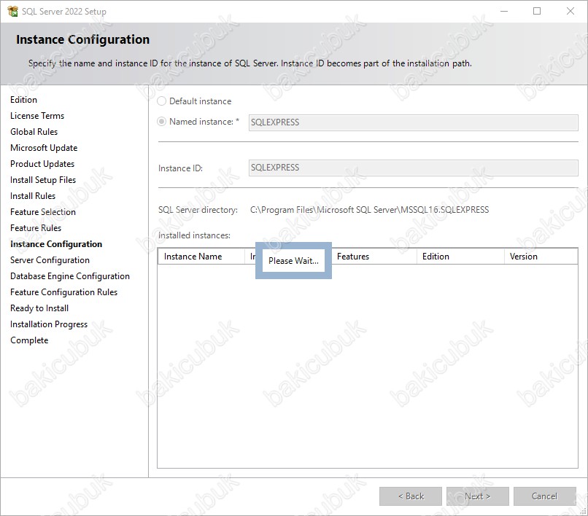
Task: Click the Instance ID text field
Action: point(413,168)
